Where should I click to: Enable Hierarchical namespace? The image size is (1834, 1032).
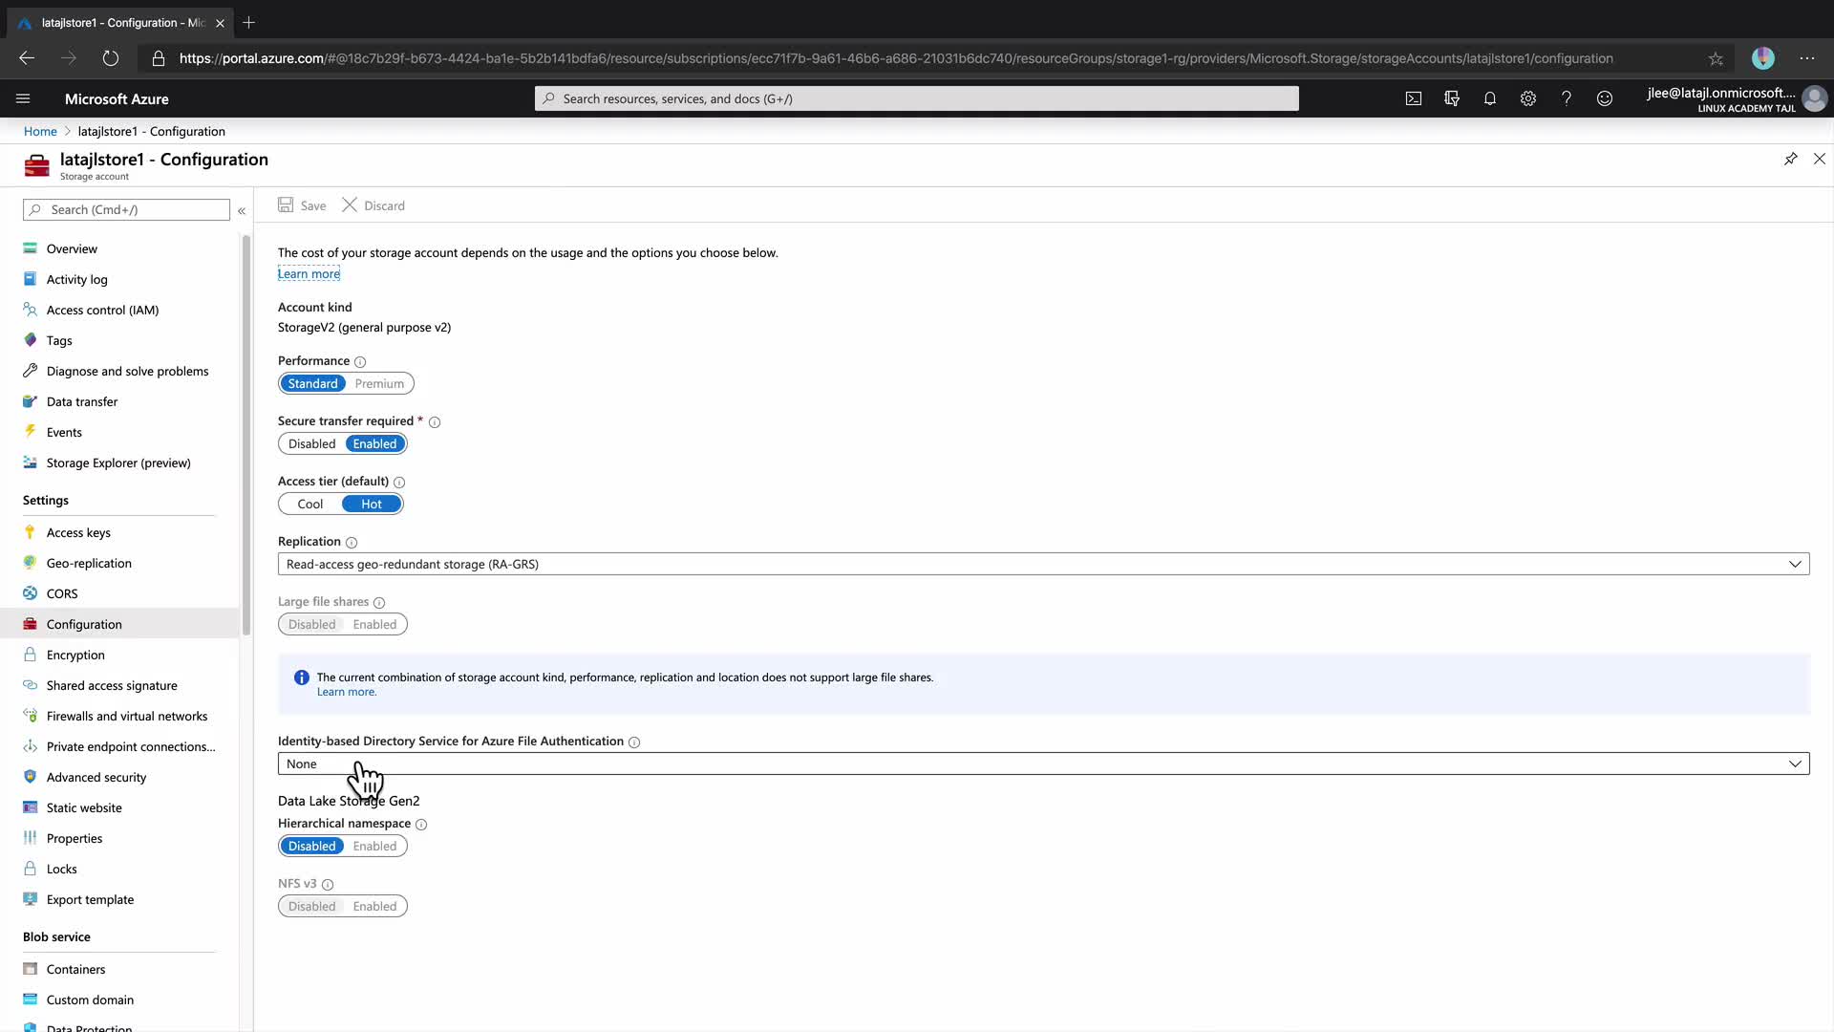[x=374, y=847]
